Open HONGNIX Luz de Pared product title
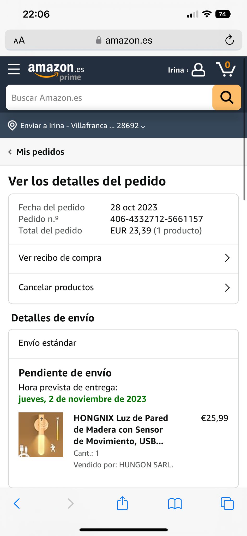This screenshot has height=536, width=247. coord(121,429)
